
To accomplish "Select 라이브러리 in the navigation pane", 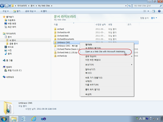I will (11, 34).
